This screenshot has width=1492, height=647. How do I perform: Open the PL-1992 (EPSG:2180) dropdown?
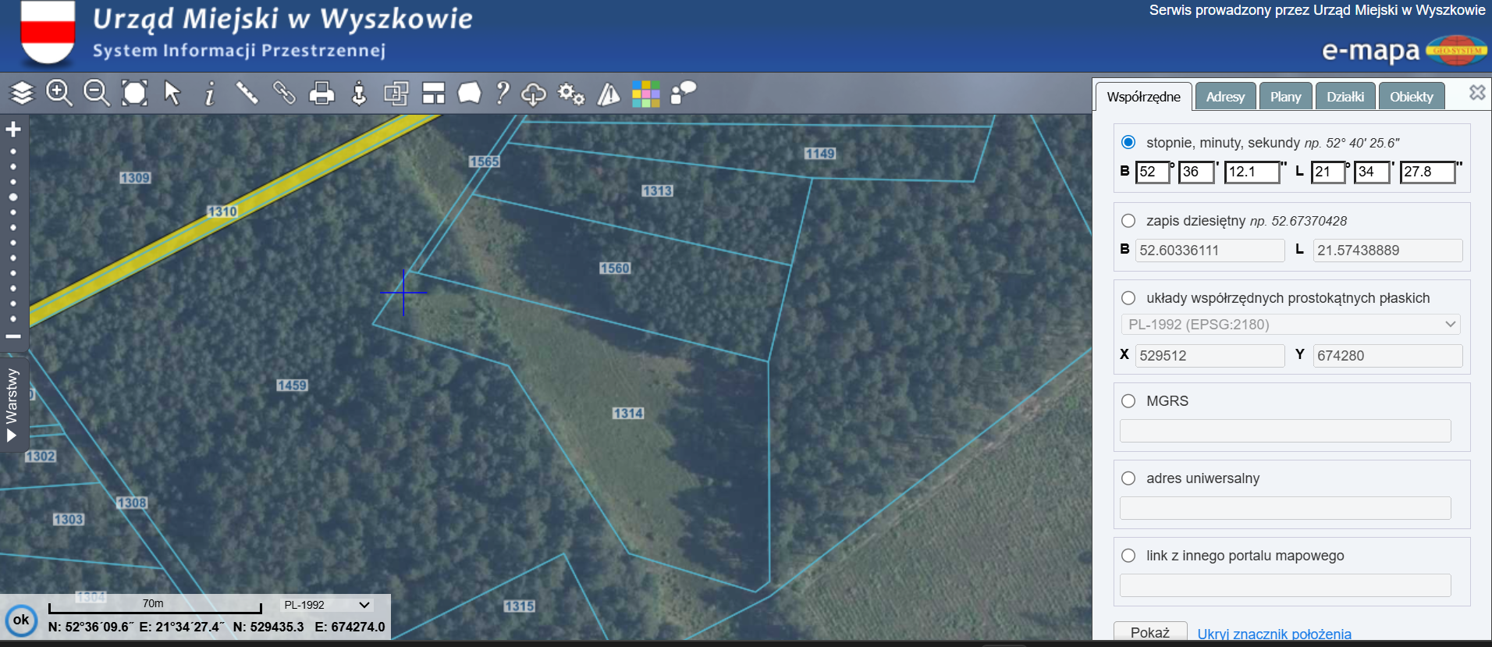pyautogui.click(x=1291, y=325)
